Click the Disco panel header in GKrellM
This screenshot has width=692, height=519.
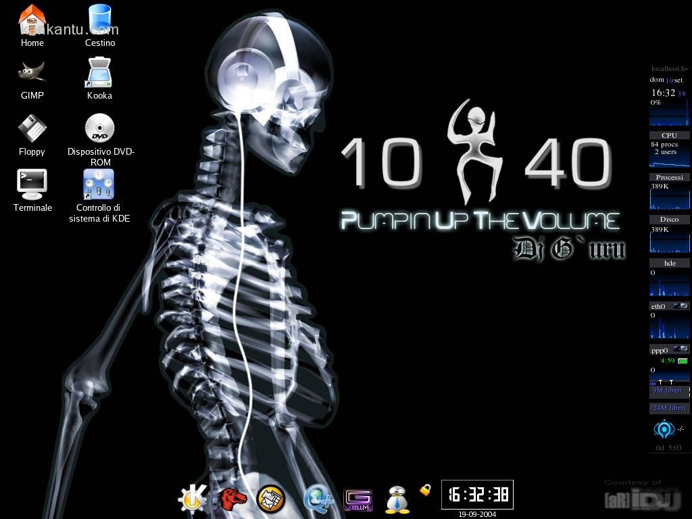pos(669,220)
